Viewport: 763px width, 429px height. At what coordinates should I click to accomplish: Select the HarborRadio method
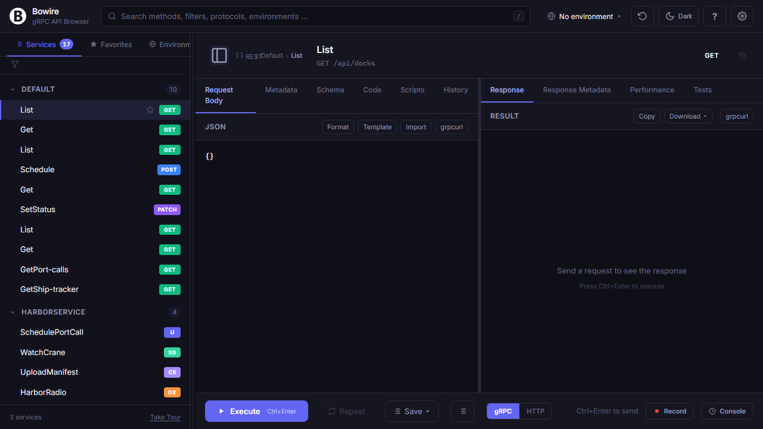pyautogui.click(x=95, y=393)
